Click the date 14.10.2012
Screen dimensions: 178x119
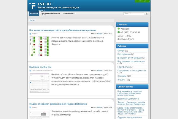tap(108, 71)
